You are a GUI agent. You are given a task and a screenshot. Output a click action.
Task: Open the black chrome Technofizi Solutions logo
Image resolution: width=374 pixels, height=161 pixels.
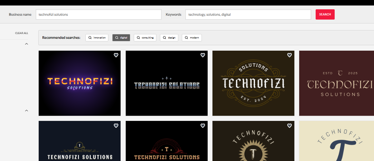(167, 83)
